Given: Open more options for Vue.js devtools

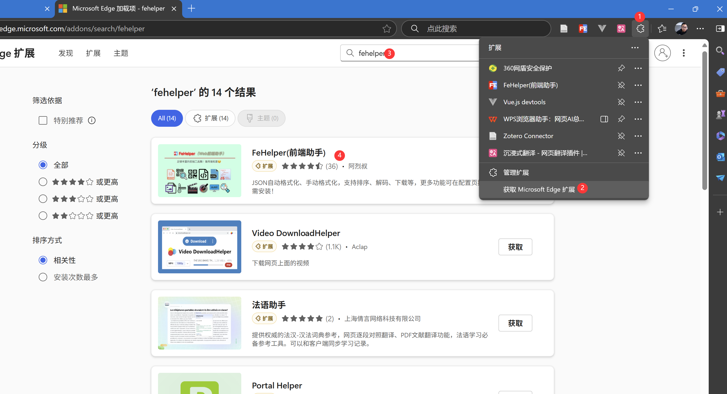Looking at the screenshot, I should (638, 102).
